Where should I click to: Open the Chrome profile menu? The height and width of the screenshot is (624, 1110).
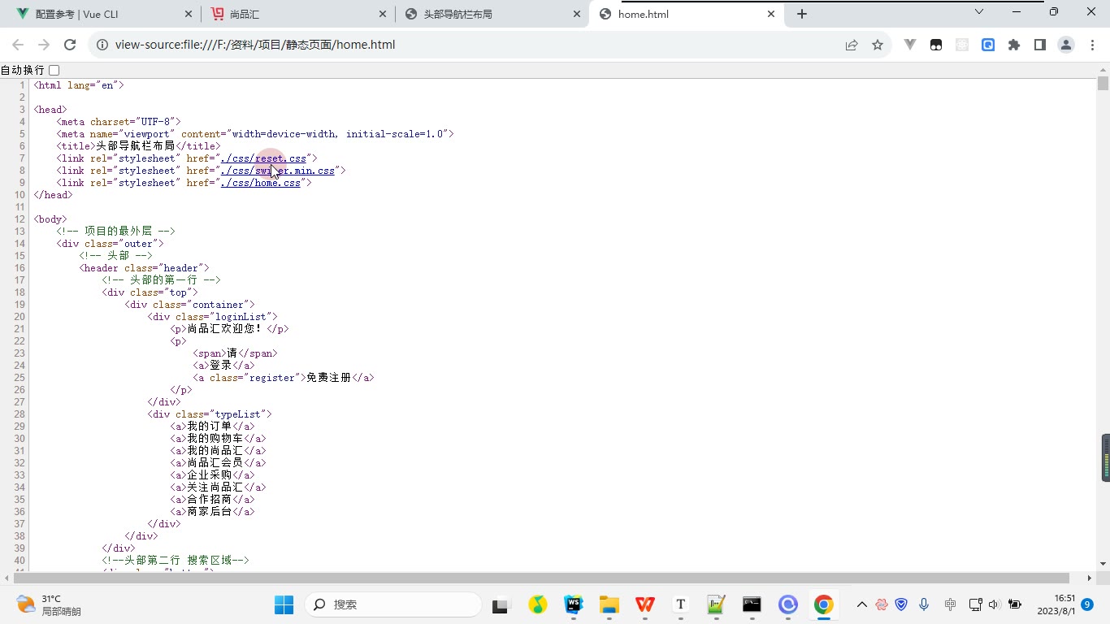click(1066, 45)
